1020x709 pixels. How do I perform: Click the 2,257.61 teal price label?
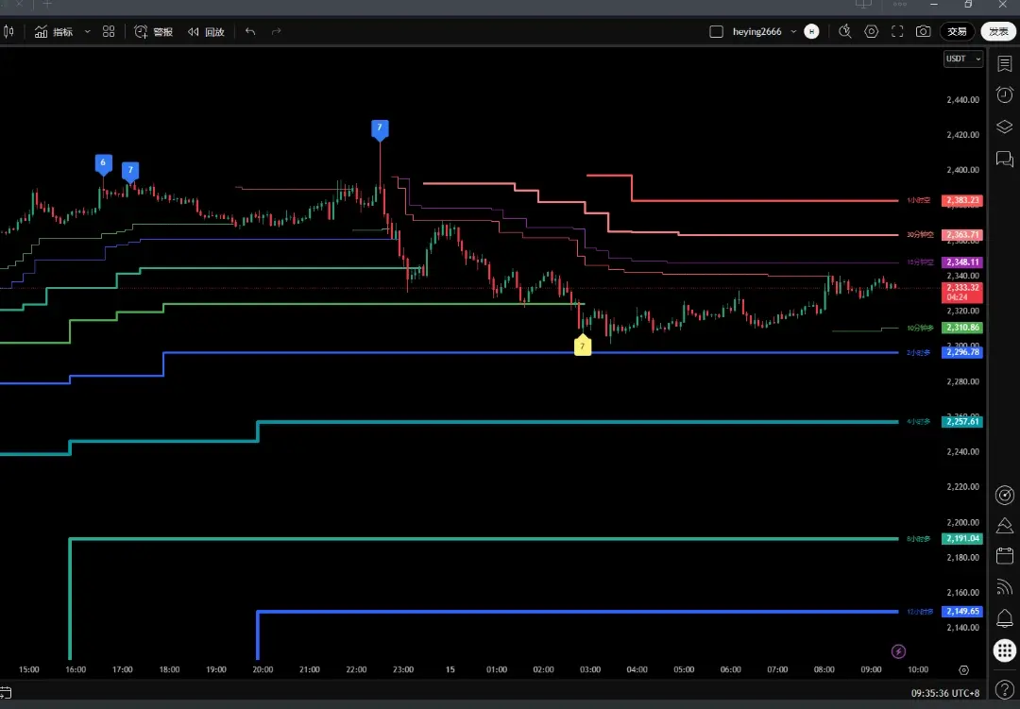click(x=962, y=421)
